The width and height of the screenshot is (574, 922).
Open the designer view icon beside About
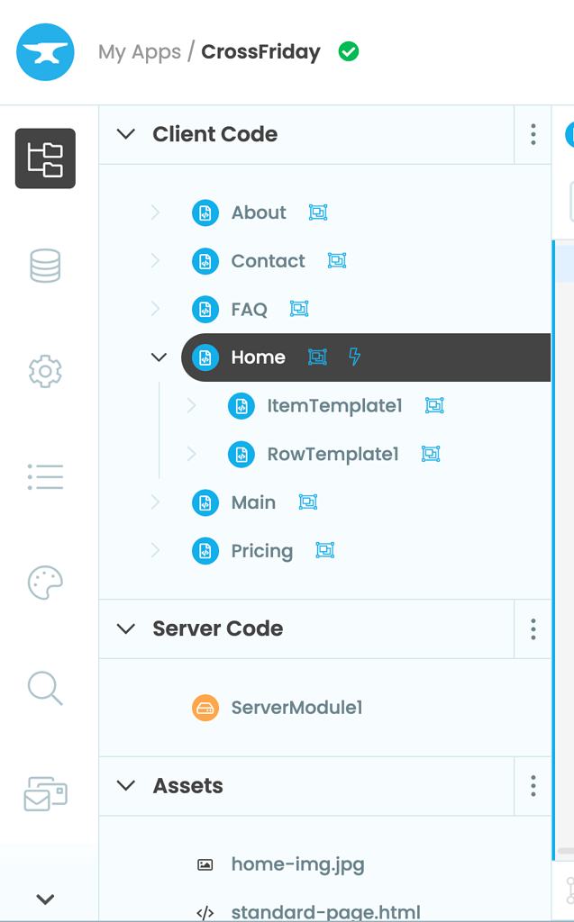click(317, 212)
